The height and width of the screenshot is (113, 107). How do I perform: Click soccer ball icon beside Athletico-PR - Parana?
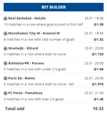(5, 63)
